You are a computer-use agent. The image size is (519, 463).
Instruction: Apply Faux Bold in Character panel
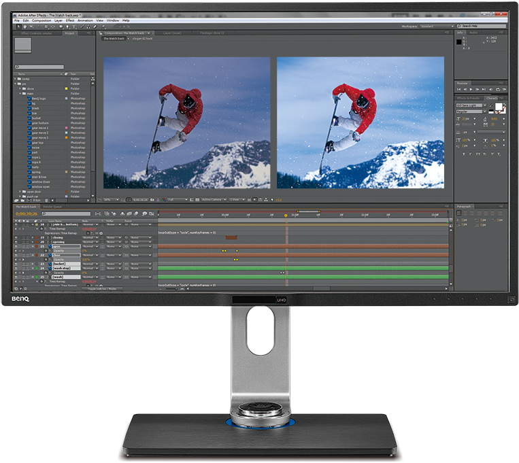pyautogui.click(x=464, y=154)
